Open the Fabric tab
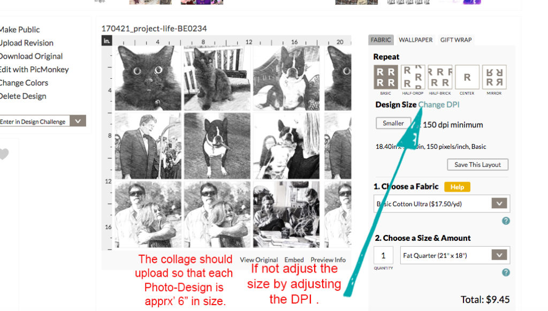The height and width of the screenshot is (311, 548). (x=380, y=40)
